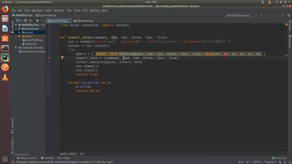The width and height of the screenshot is (292, 164).
Task: Expand the dbconnect folder arrow
Action: [x=19, y=29]
